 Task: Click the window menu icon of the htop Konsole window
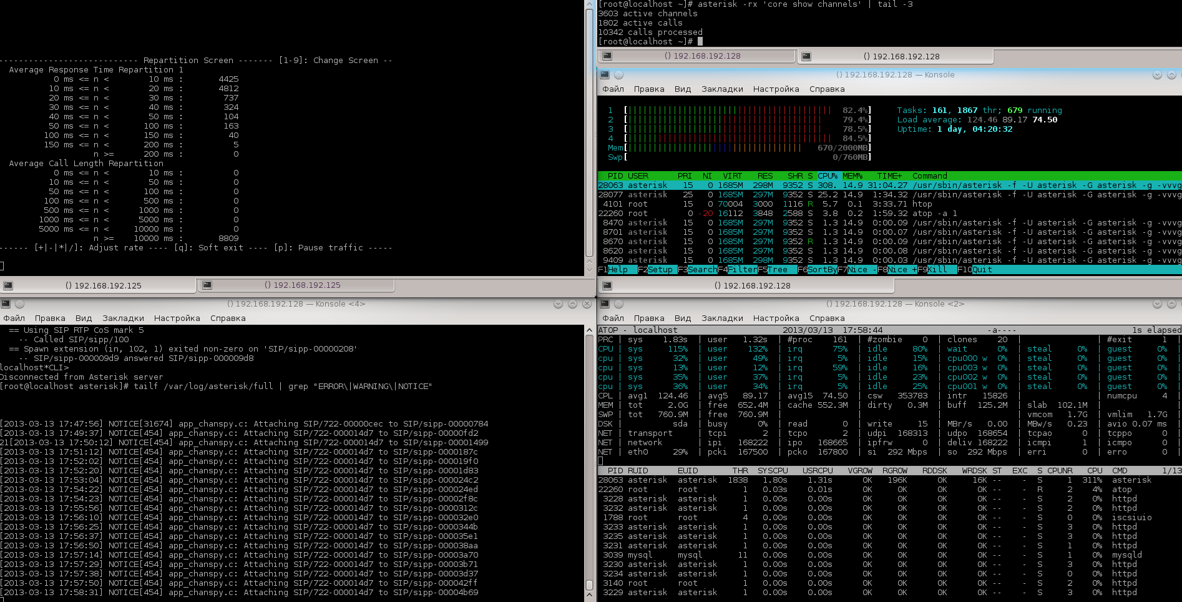point(604,75)
